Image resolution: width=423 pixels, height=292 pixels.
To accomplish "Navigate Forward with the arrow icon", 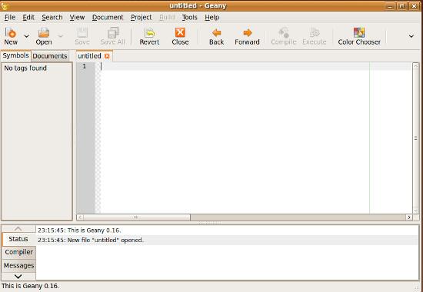I will (247, 33).
